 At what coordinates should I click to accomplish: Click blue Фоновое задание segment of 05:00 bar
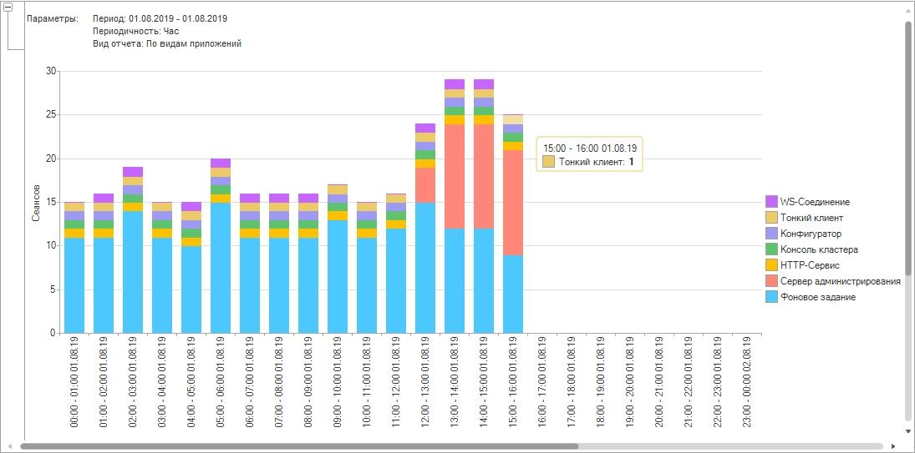tap(221, 267)
